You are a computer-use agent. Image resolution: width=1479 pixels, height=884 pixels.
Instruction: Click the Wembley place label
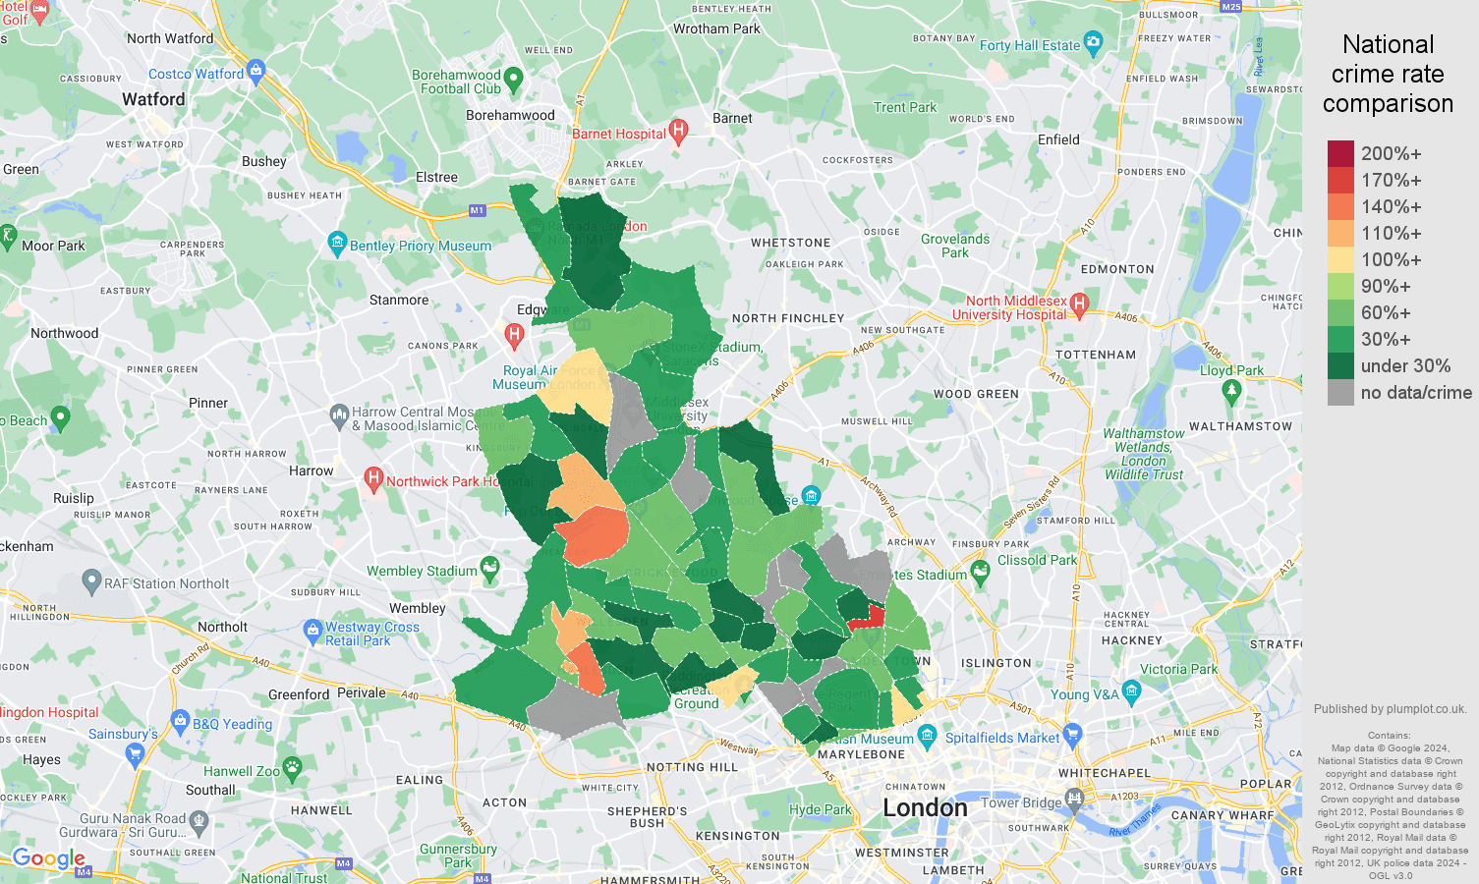coord(418,608)
